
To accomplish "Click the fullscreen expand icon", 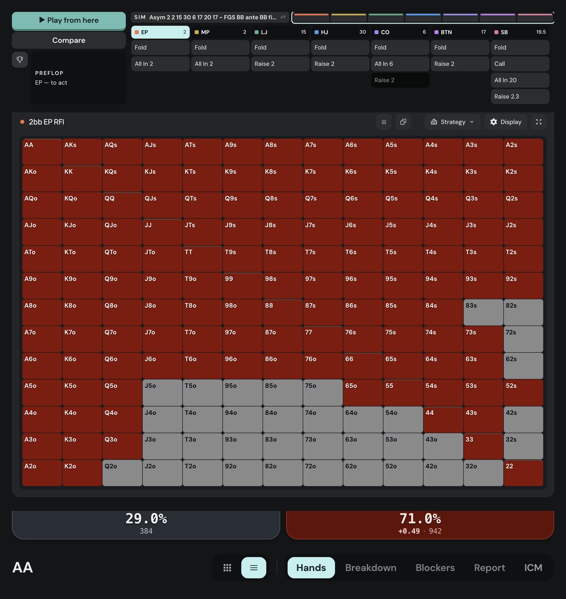I will tap(539, 122).
